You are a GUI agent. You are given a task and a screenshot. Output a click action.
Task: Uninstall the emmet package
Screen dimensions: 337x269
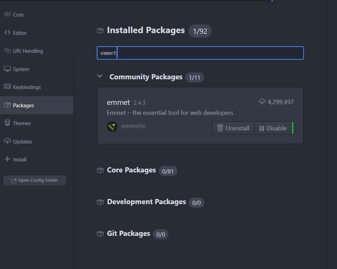coord(233,128)
